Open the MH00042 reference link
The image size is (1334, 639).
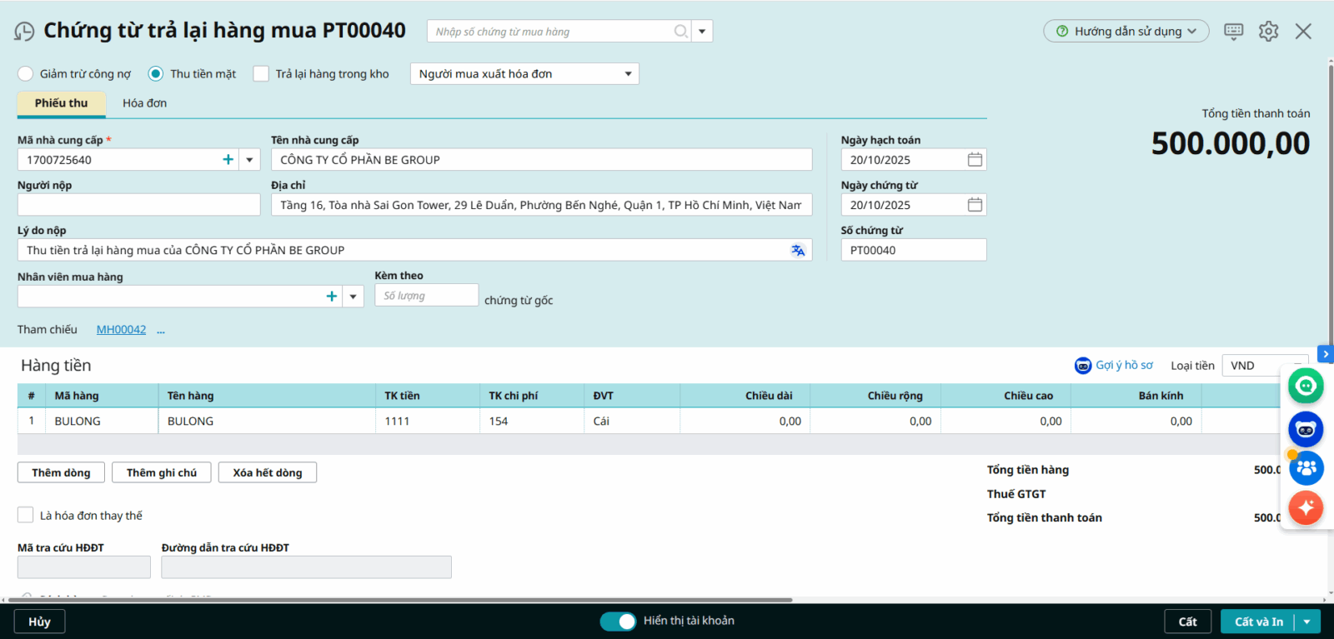(121, 330)
